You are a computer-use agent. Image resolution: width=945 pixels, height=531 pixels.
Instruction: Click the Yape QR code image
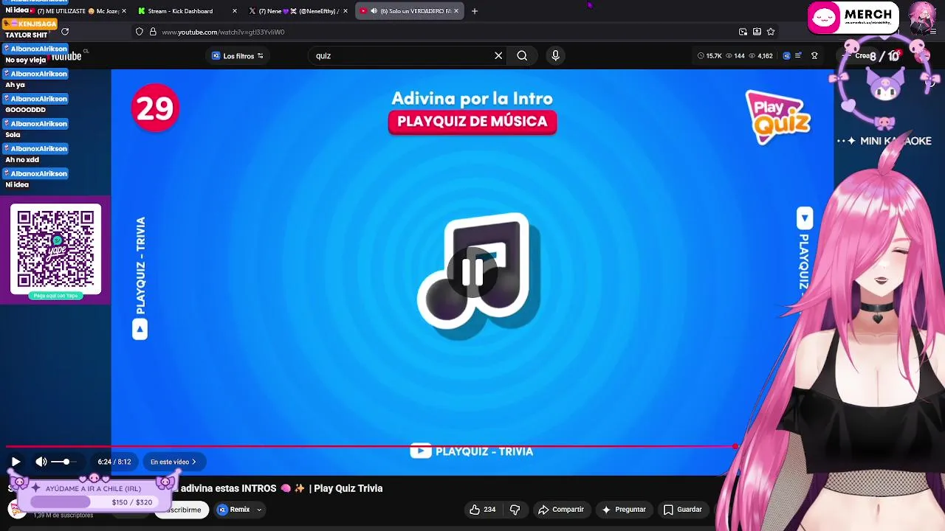click(56, 249)
